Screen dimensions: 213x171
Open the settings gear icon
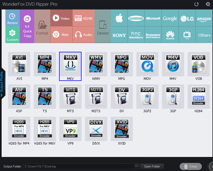[x=208, y=4]
